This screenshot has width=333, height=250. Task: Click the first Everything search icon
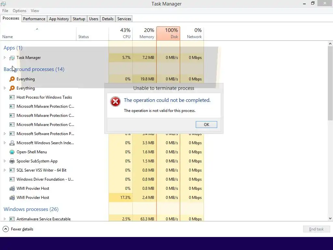coord(12,79)
